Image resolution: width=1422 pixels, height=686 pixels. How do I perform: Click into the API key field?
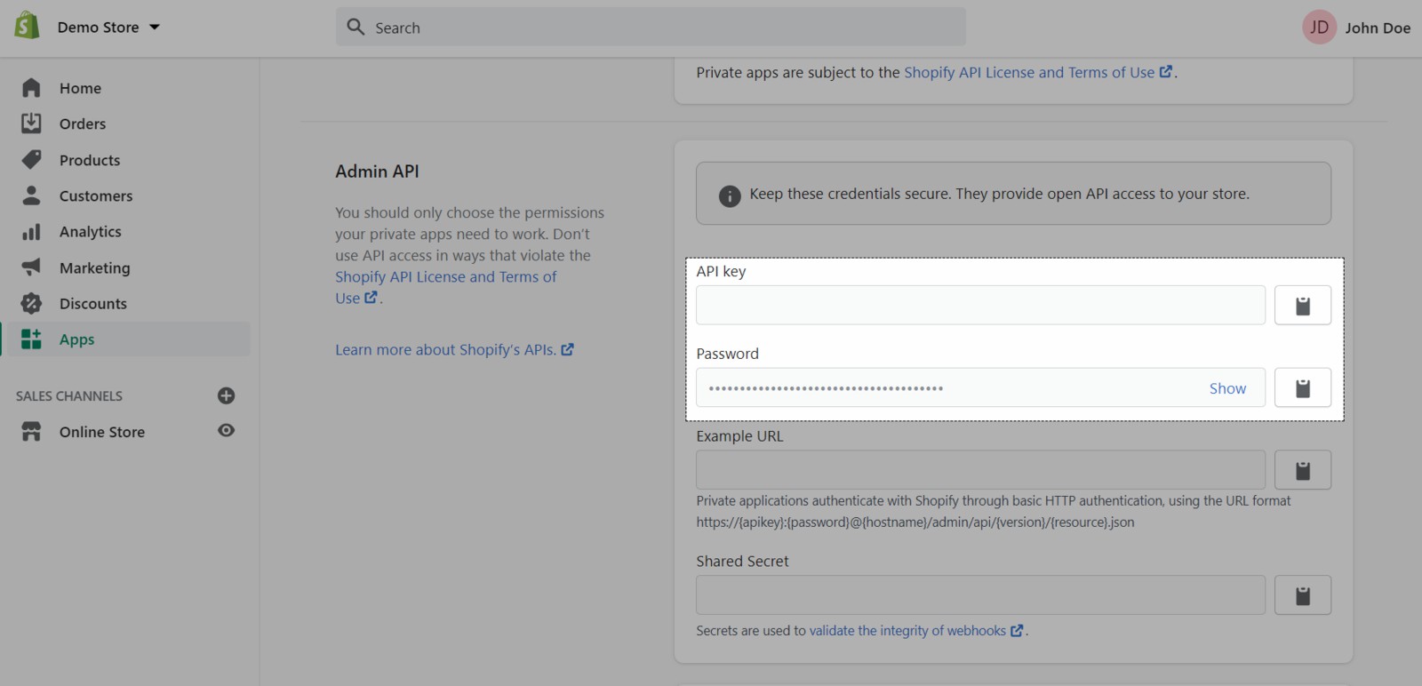tap(980, 305)
